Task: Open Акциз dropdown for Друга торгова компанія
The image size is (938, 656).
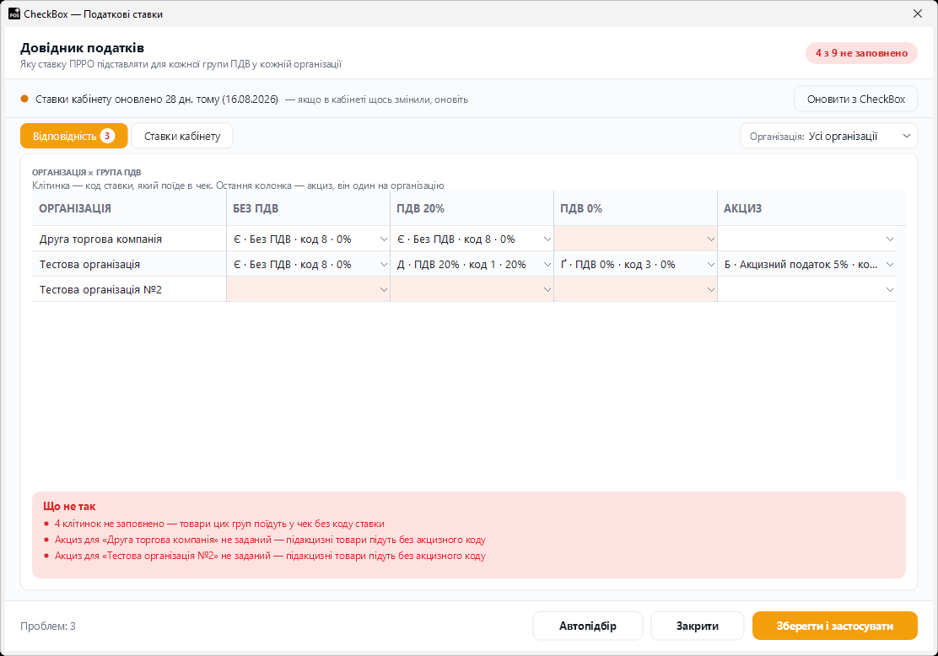Action: [x=807, y=239]
